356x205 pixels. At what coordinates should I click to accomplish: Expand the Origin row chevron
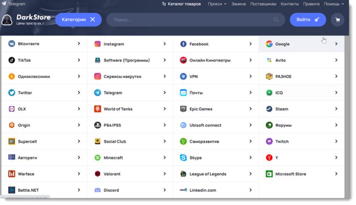pos(79,125)
